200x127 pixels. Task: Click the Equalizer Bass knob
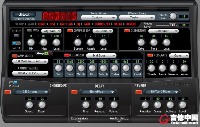pyautogui.click(x=70, y=68)
